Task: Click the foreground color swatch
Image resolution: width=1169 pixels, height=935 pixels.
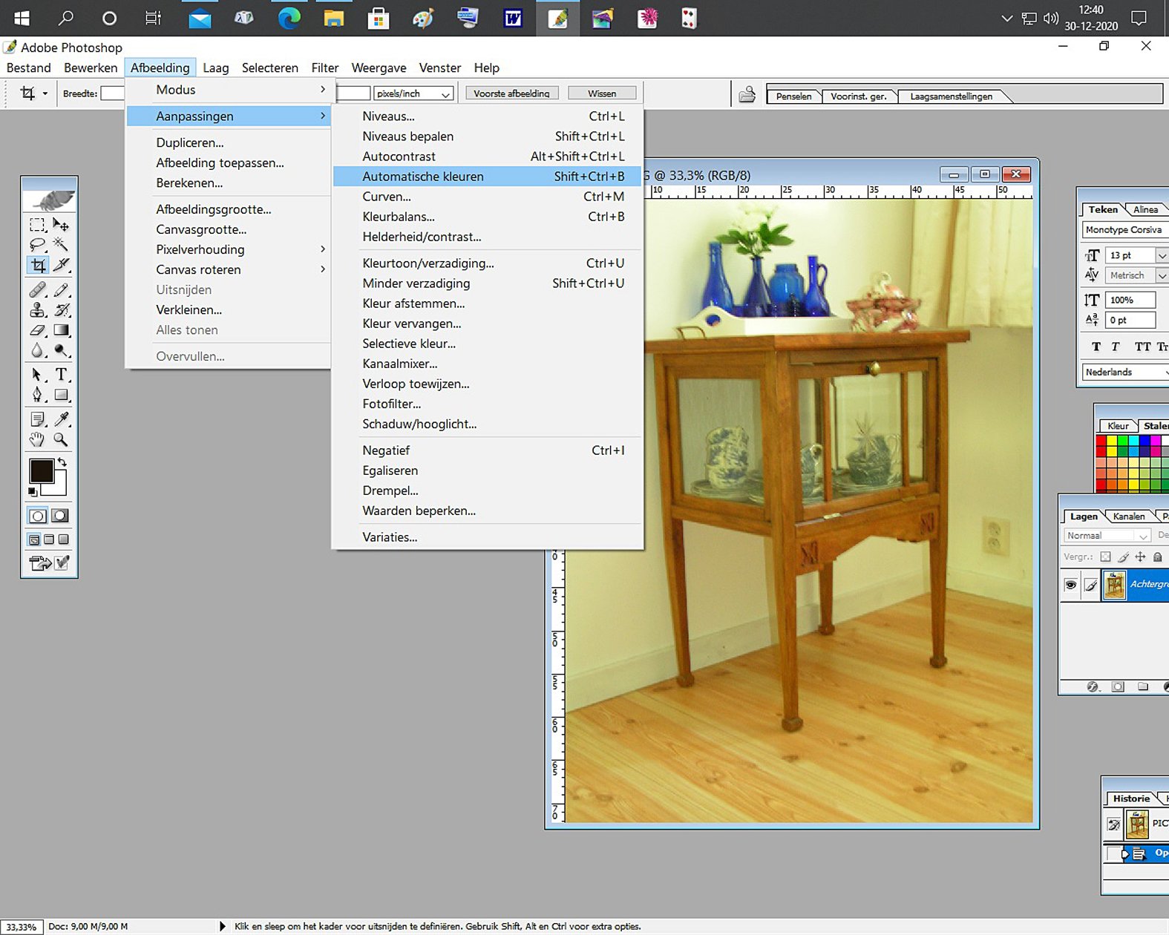Action: click(x=41, y=471)
